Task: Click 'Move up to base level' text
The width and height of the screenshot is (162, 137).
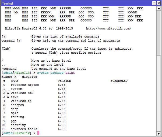Action: pos(51,61)
